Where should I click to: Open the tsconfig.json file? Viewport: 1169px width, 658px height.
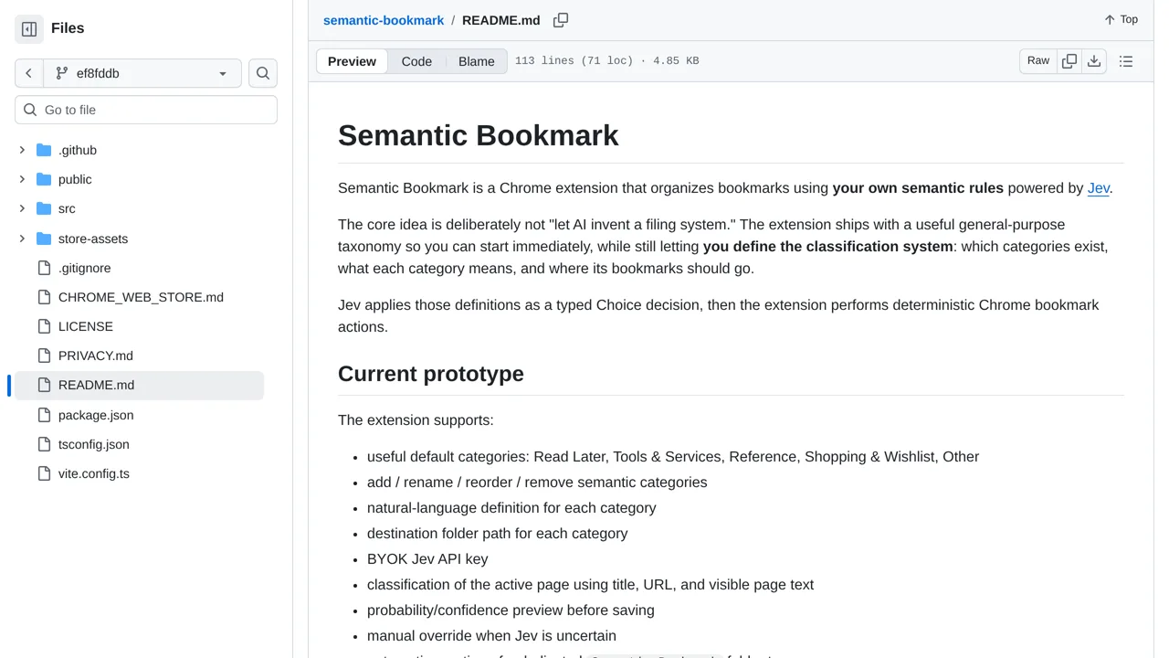click(x=94, y=444)
